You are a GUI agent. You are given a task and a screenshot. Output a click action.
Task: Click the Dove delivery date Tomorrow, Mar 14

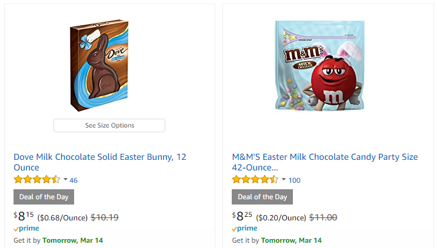pos(72,240)
